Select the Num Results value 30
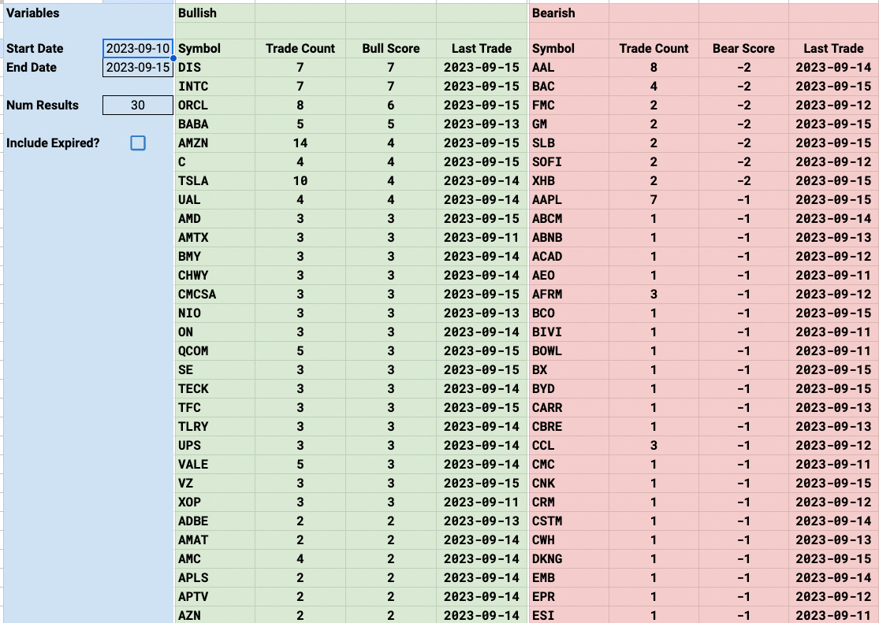The height and width of the screenshot is (623, 879). click(x=138, y=106)
